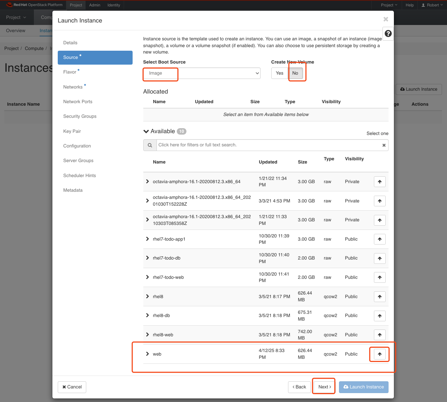Viewport: 447px width, 402px height.
Task: Set Create New Volume to Yes
Action: point(279,73)
